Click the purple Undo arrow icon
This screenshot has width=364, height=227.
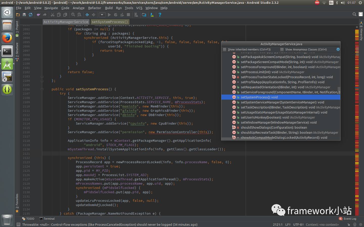[38, 15]
